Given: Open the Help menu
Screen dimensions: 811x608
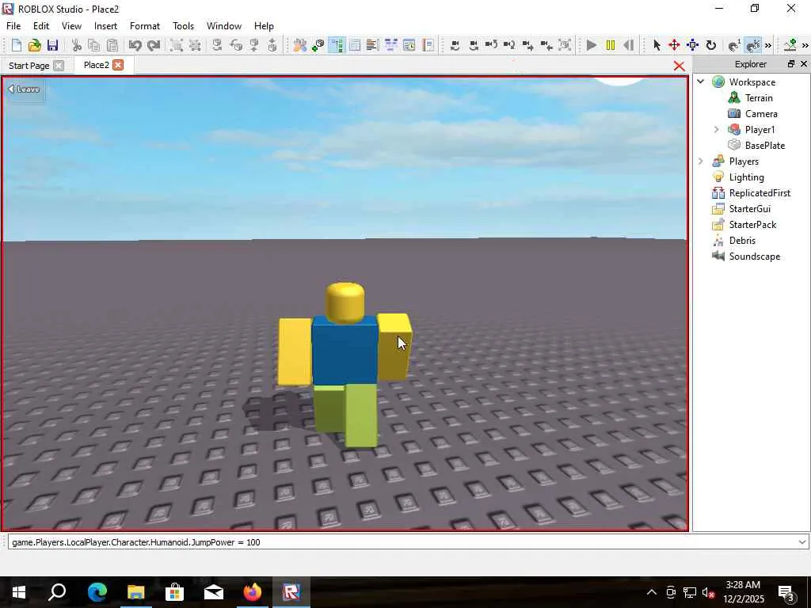Looking at the screenshot, I should click(x=264, y=26).
